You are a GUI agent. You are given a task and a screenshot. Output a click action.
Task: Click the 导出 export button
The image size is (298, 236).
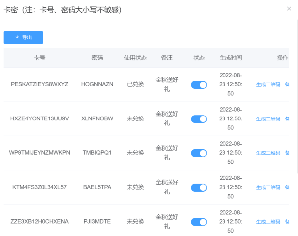point(23,37)
